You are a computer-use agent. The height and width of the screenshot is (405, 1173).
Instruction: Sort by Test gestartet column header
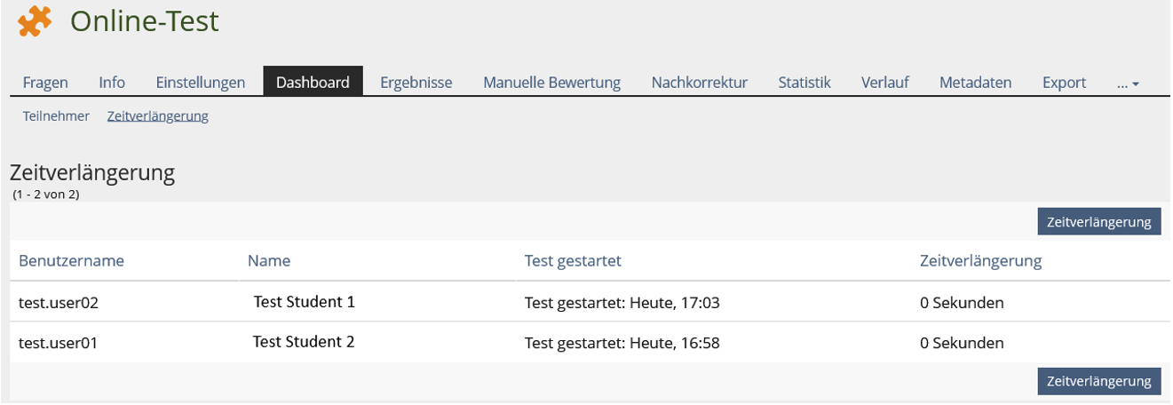(573, 261)
